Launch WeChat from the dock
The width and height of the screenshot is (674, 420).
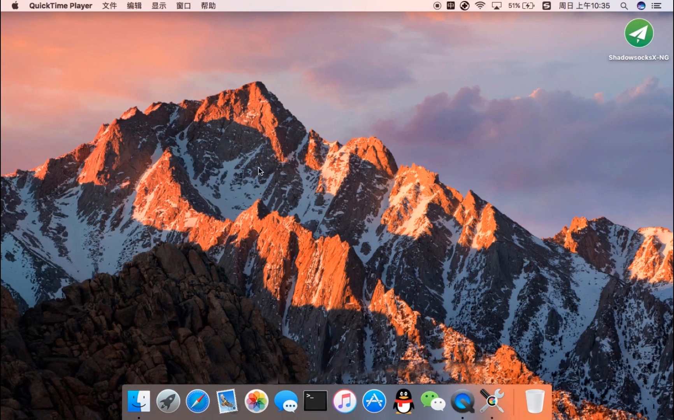[433, 401]
